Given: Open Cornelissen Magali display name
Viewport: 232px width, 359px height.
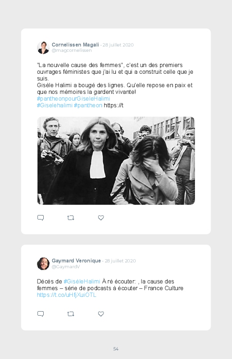Looking at the screenshot, I should click(x=75, y=45).
